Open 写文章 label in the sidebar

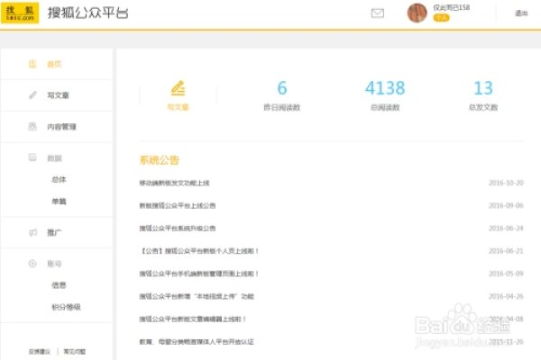tap(58, 95)
